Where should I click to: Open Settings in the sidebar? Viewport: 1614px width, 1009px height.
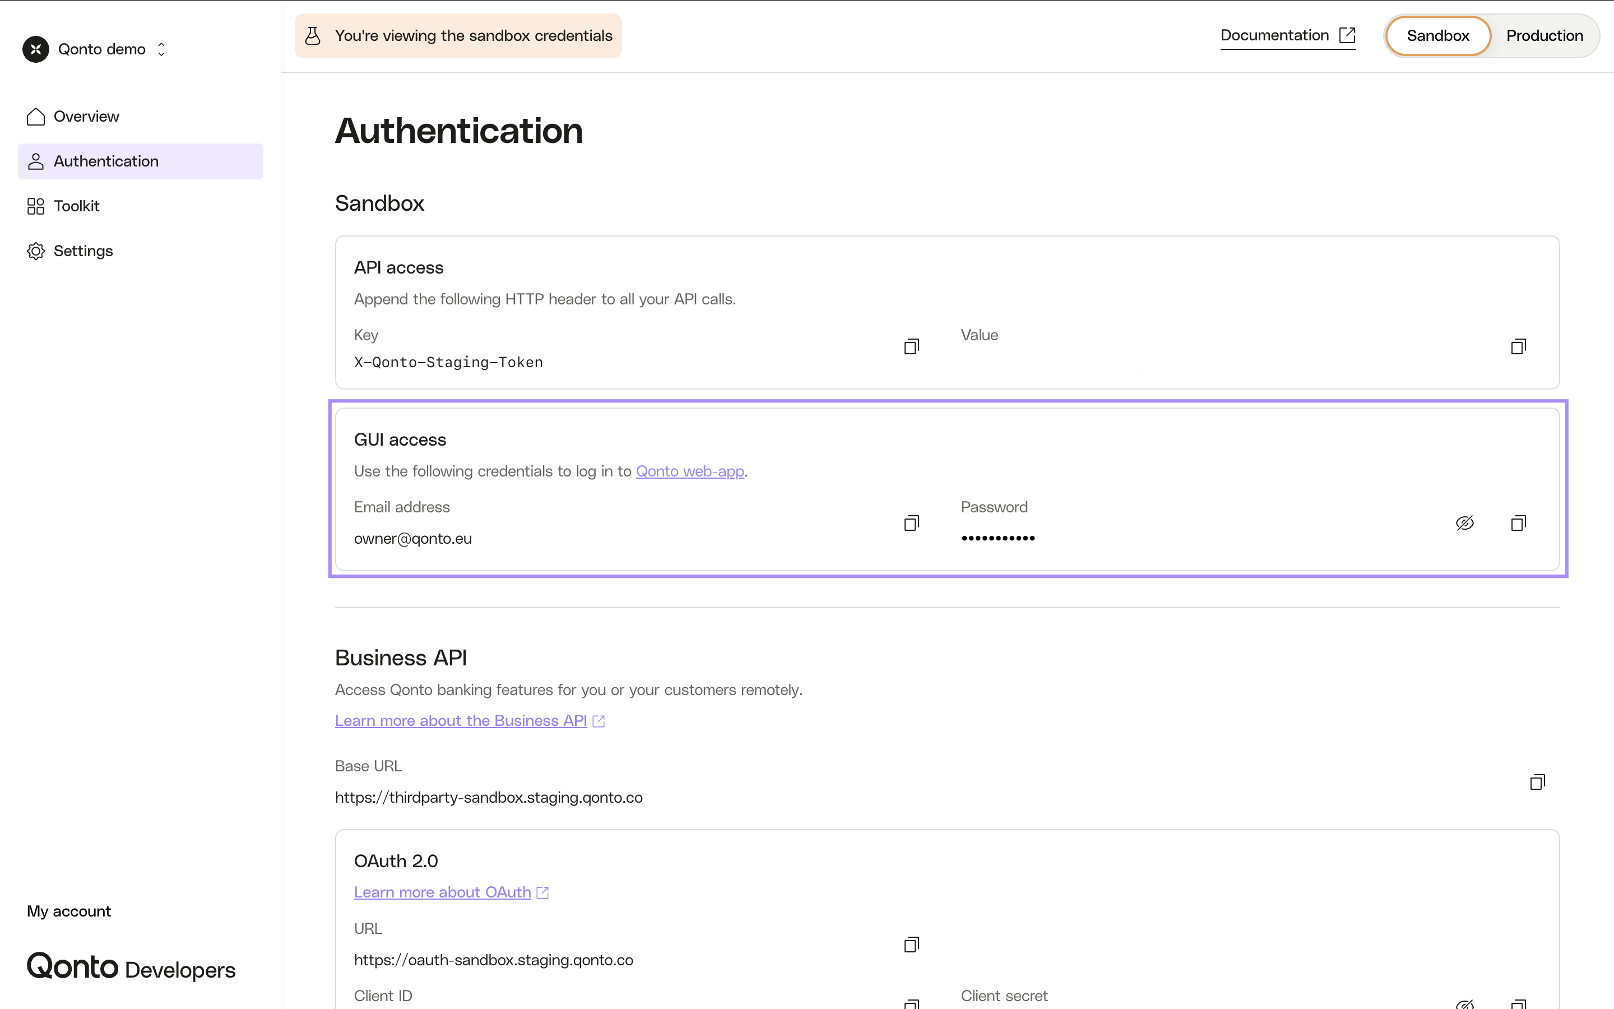(x=141, y=251)
